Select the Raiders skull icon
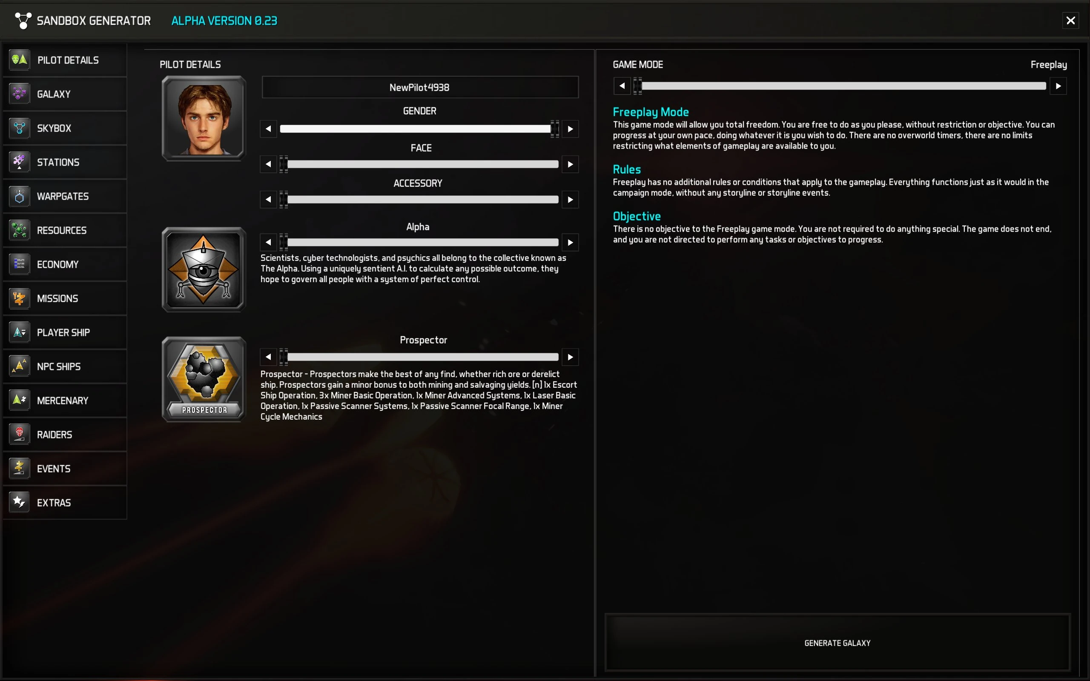1090x681 pixels. (x=19, y=434)
